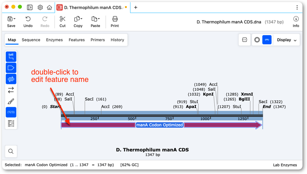Select the BglII enzyme site label
The height and width of the screenshot is (174, 307).
click(x=244, y=99)
